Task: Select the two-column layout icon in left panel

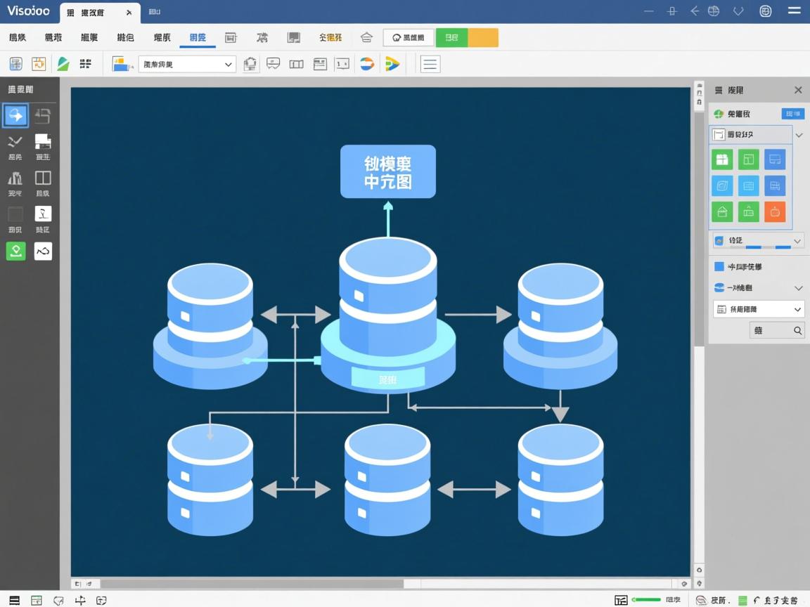Action: pyautogui.click(x=43, y=178)
